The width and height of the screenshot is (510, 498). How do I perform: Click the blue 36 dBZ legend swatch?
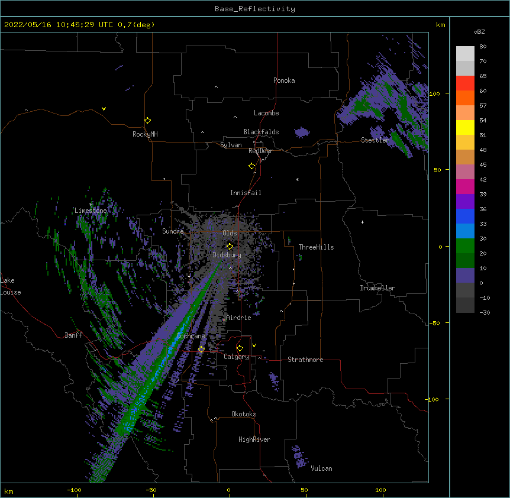tap(465, 216)
